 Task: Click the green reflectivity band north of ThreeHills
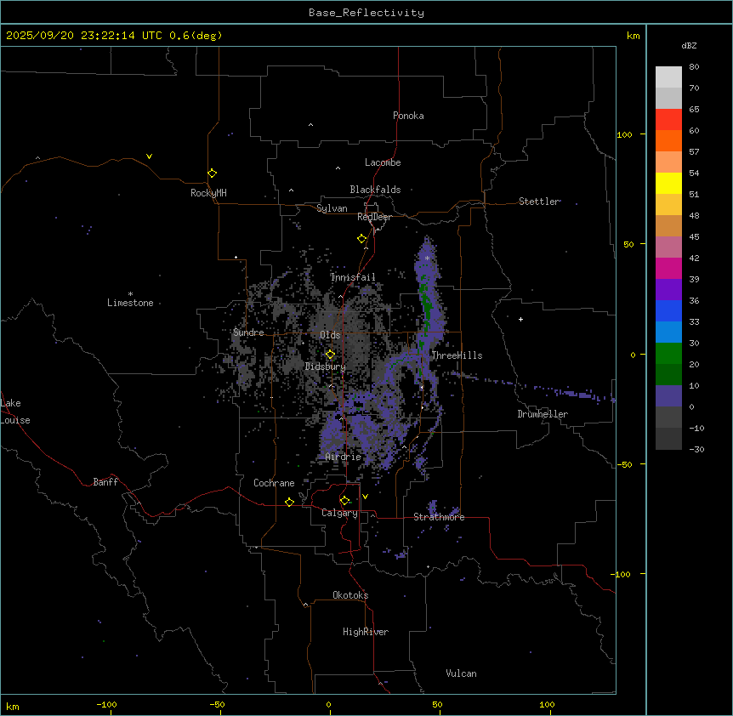(423, 298)
